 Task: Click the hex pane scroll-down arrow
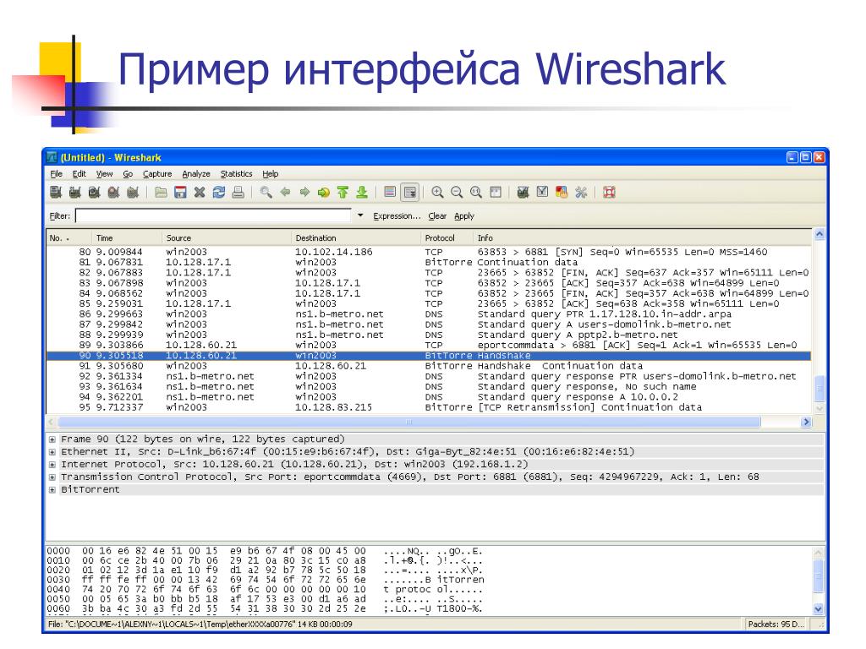pos(819,609)
